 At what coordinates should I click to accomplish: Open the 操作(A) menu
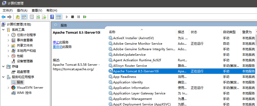22,11
